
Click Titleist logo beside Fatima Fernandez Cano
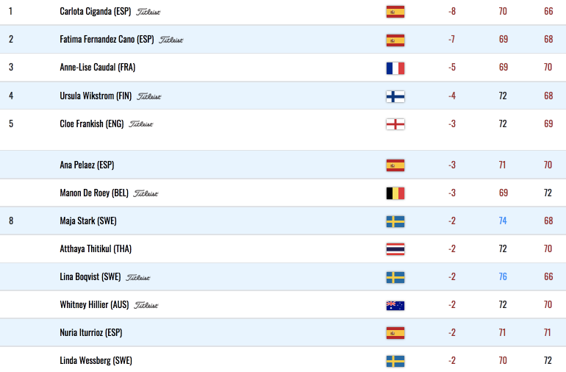point(171,40)
